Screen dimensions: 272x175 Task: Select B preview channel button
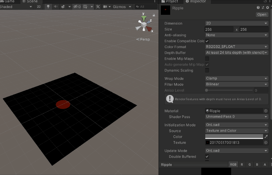257,164
